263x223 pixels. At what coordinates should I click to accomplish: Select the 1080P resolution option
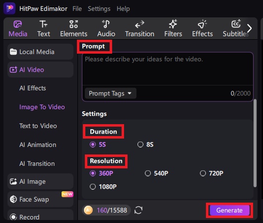coord(103,187)
